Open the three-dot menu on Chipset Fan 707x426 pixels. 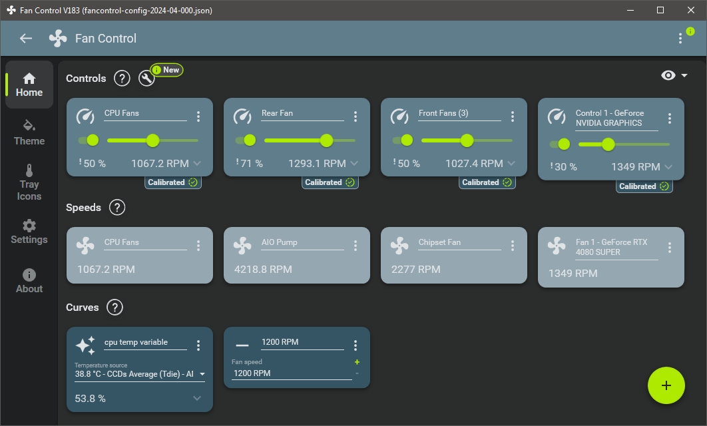tap(513, 245)
